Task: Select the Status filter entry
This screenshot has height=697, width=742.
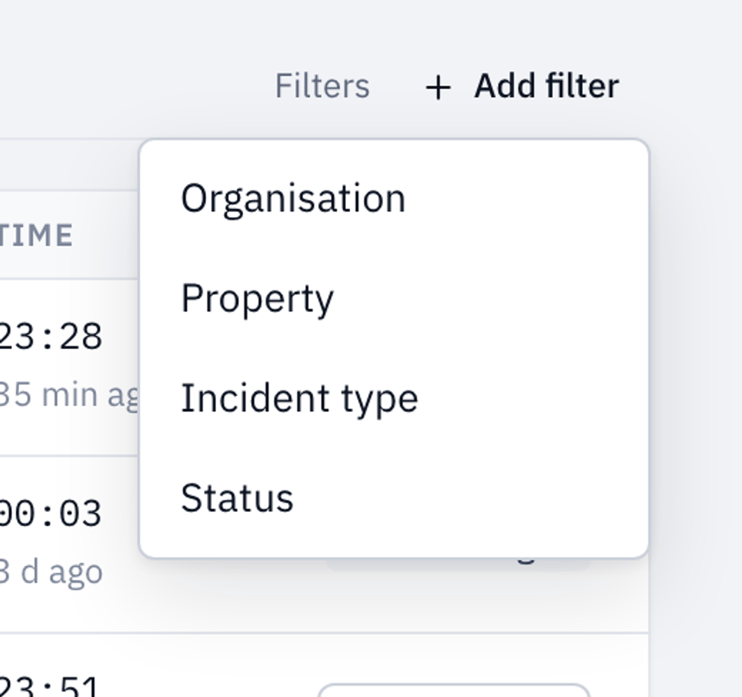Action: coord(394,498)
